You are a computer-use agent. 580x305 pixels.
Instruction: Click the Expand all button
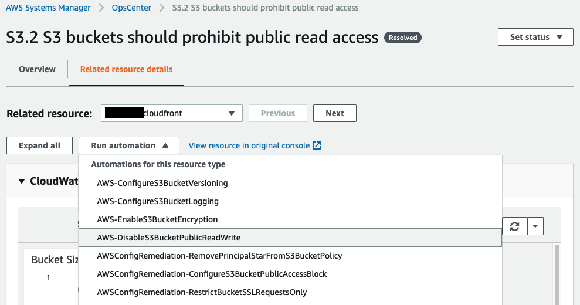(39, 145)
